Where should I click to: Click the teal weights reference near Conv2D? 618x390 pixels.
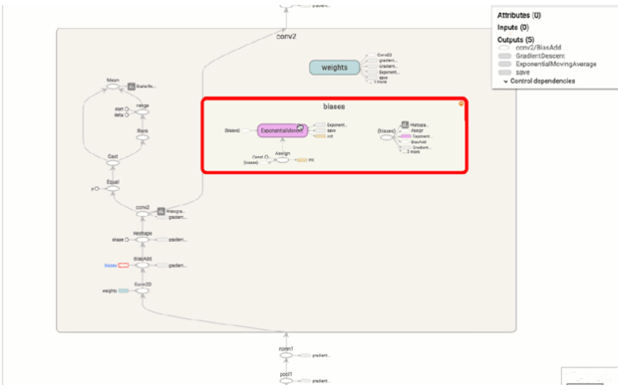click(x=124, y=291)
